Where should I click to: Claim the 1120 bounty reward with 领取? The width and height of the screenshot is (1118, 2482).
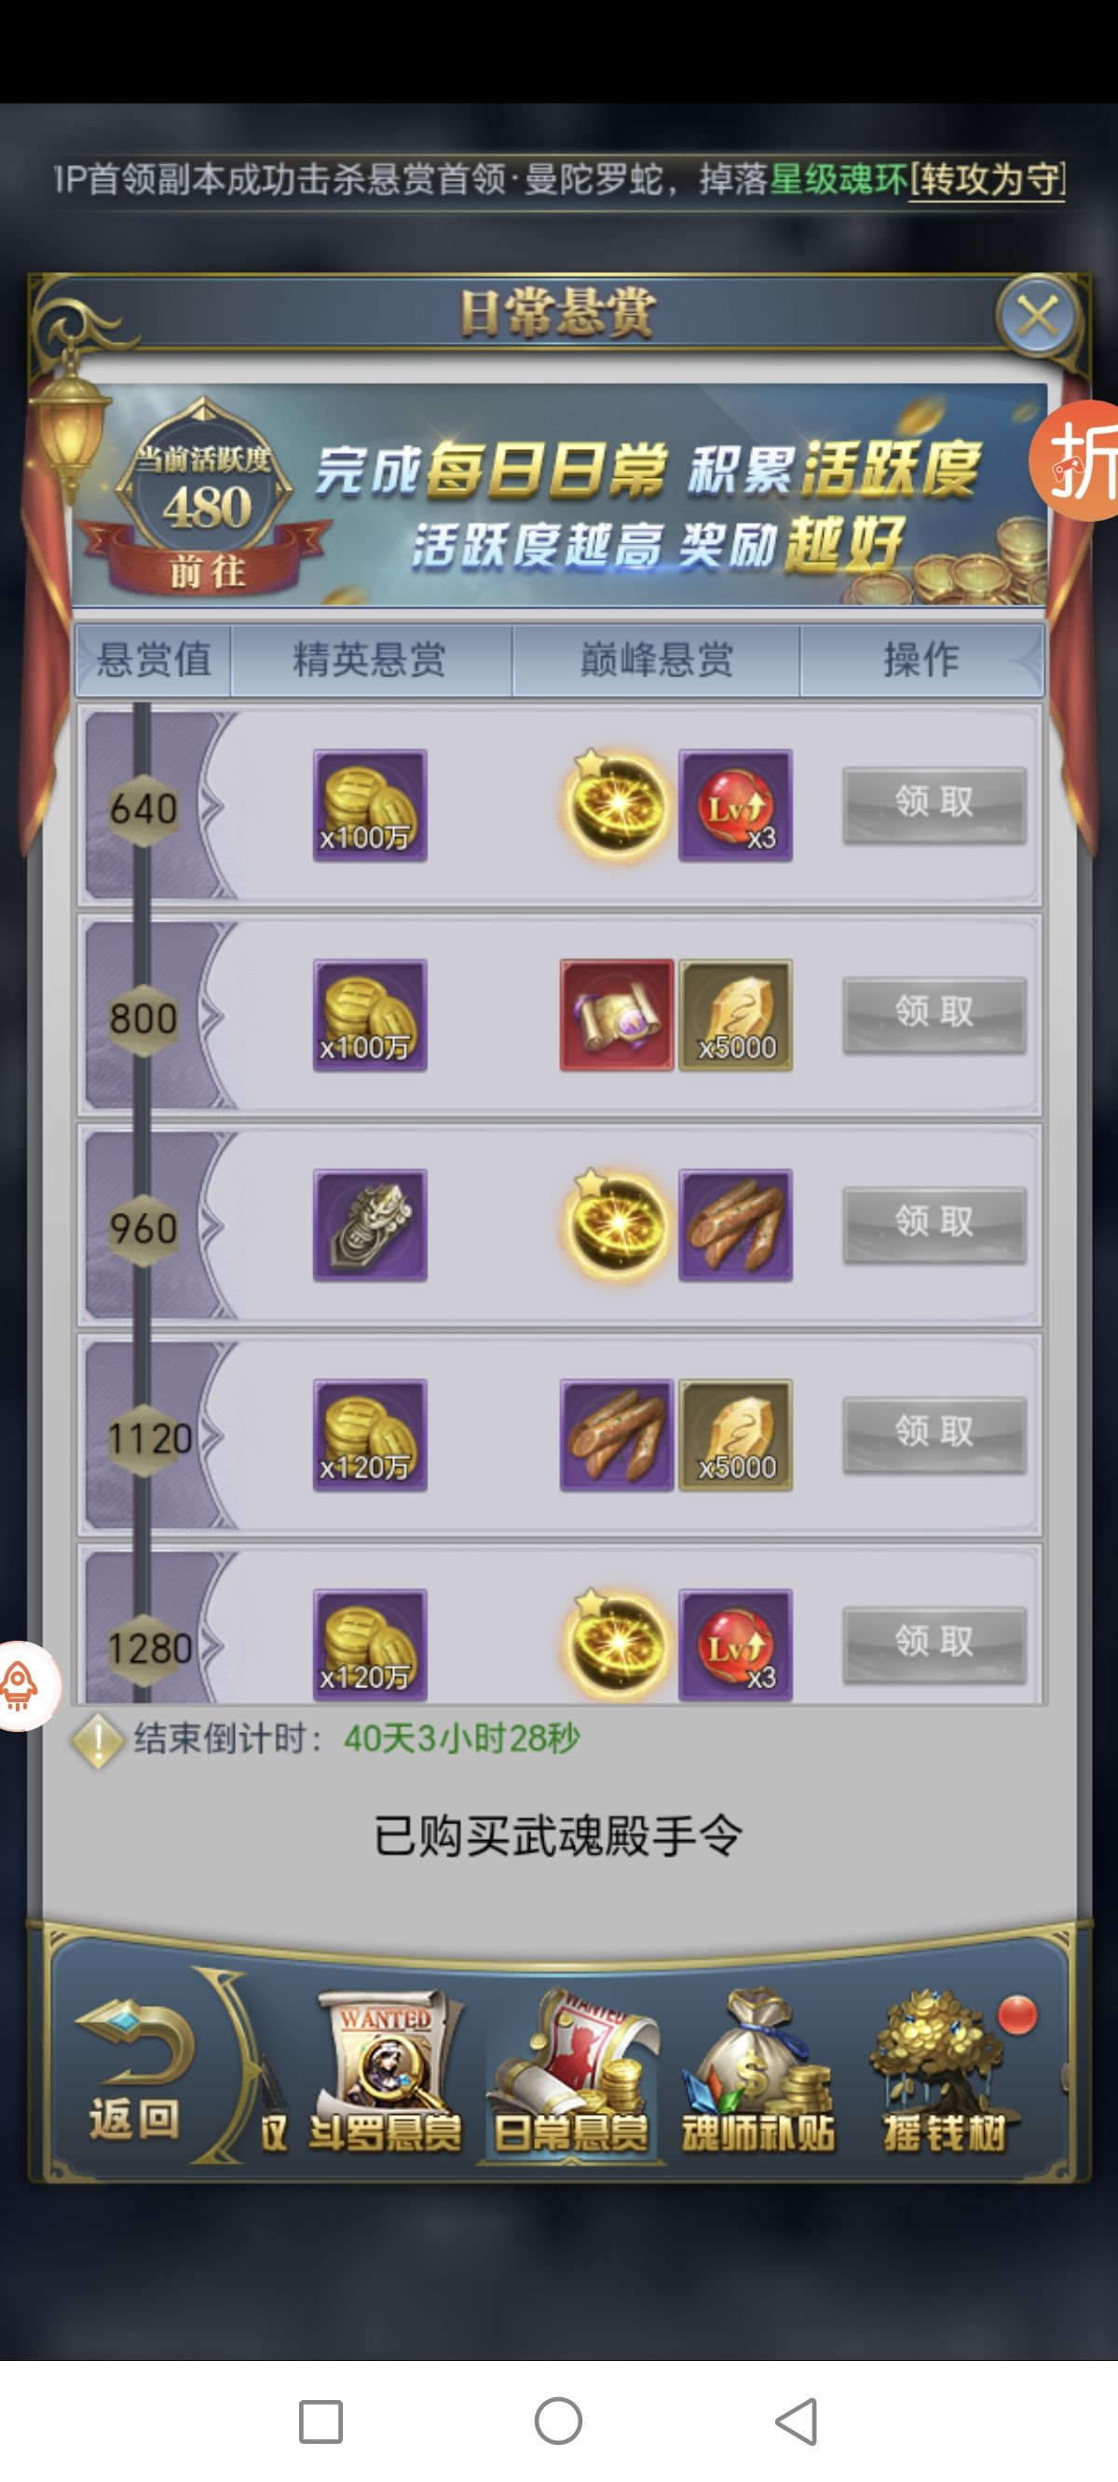click(x=934, y=1434)
